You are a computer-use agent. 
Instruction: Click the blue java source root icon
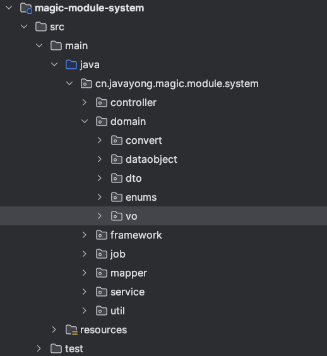(x=71, y=64)
